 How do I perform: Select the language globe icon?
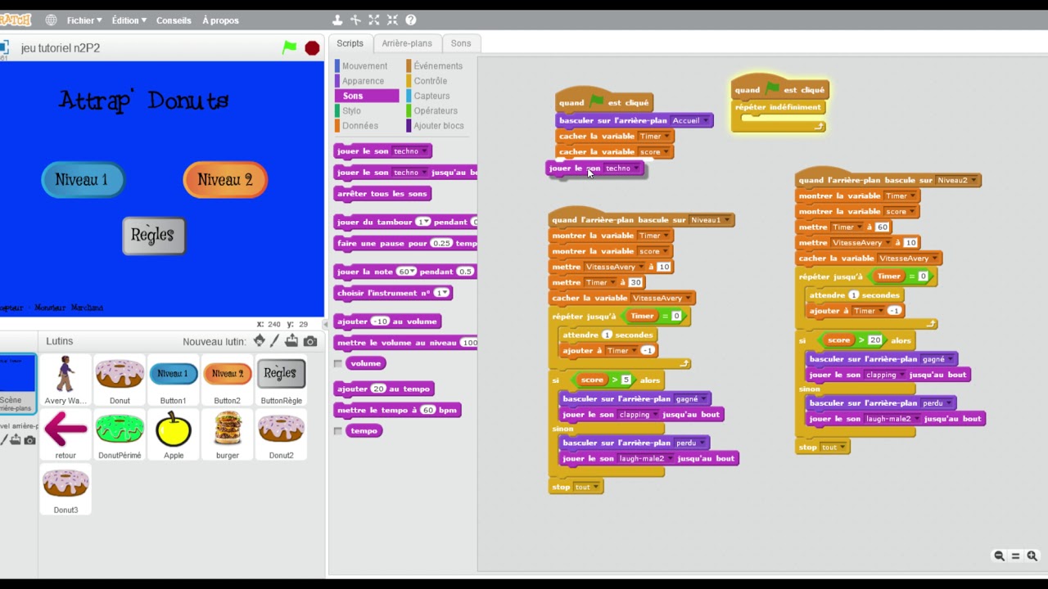(51, 20)
